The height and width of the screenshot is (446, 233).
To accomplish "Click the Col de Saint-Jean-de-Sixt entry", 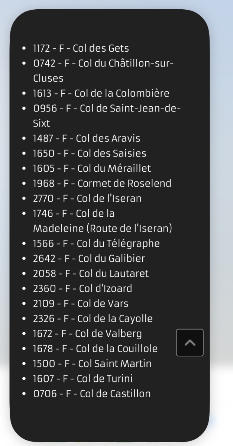I will pyautogui.click(x=107, y=108).
